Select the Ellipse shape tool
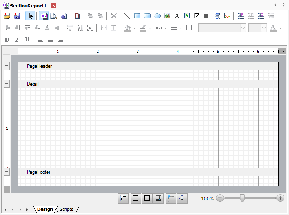289x215 pixels. pos(157,16)
